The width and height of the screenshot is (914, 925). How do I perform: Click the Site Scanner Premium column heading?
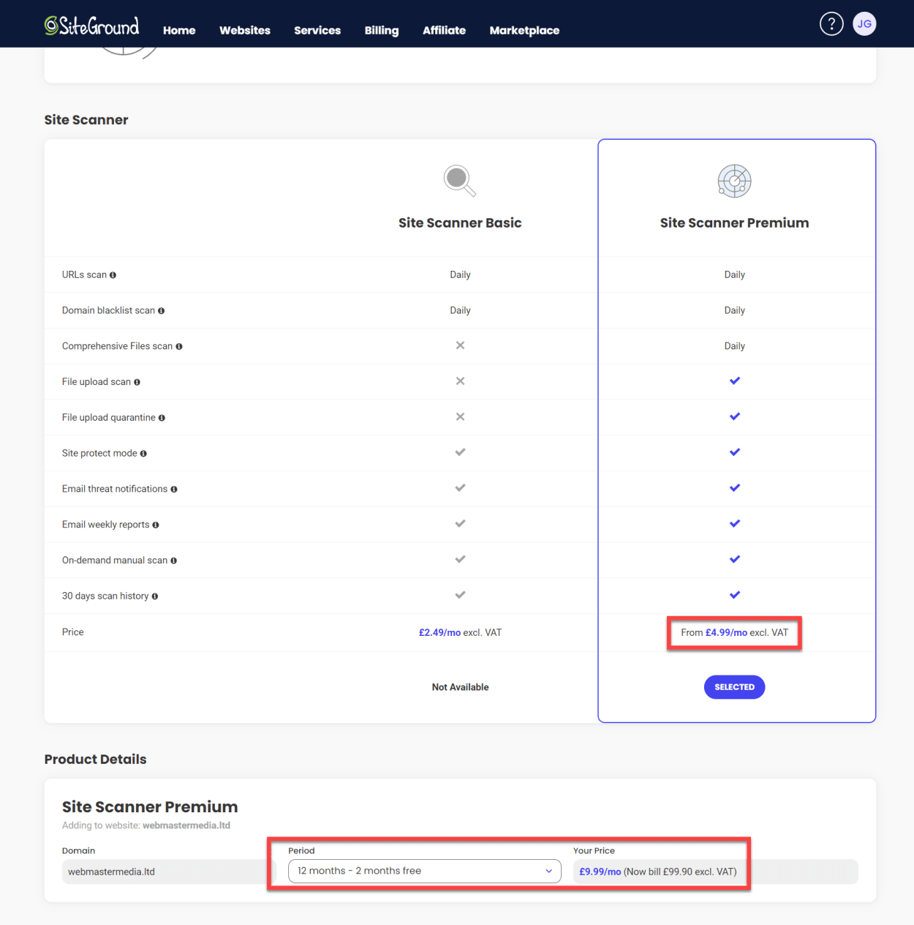[x=734, y=223]
